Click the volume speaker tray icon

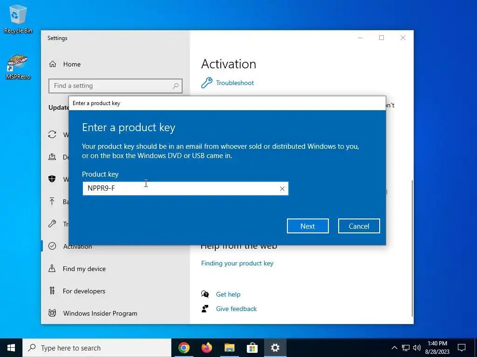[x=417, y=348]
